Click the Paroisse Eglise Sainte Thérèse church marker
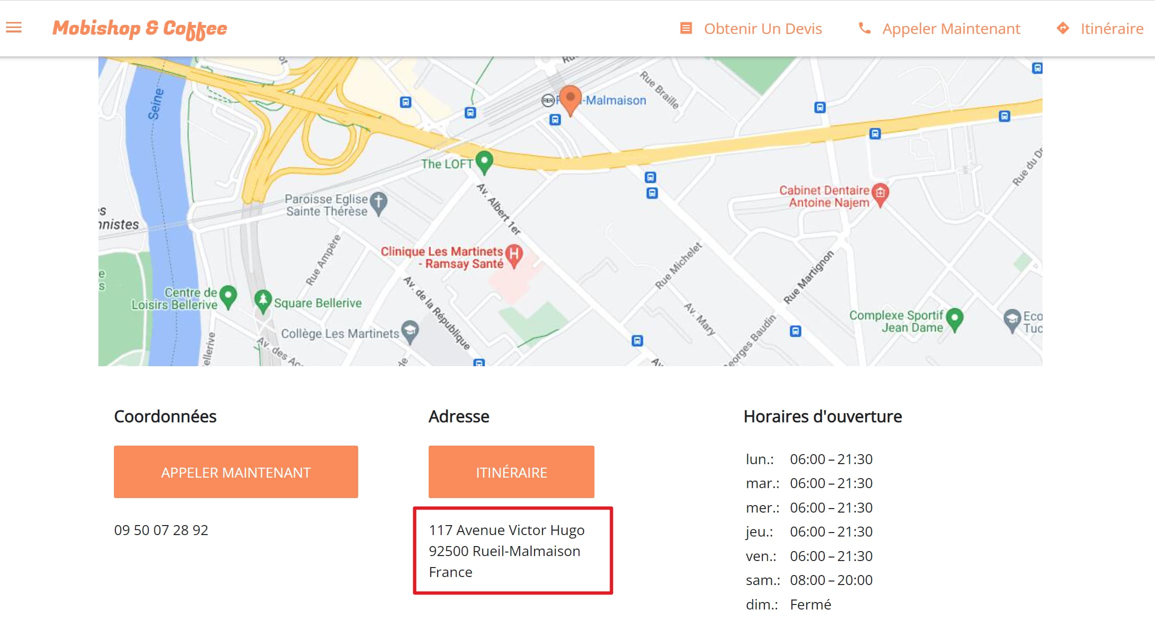 tap(379, 204)
